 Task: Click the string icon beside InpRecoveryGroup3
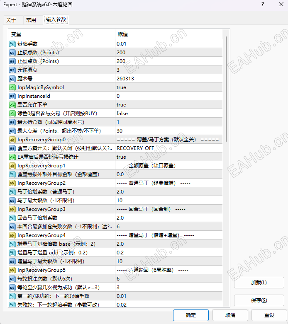point(12,209)
